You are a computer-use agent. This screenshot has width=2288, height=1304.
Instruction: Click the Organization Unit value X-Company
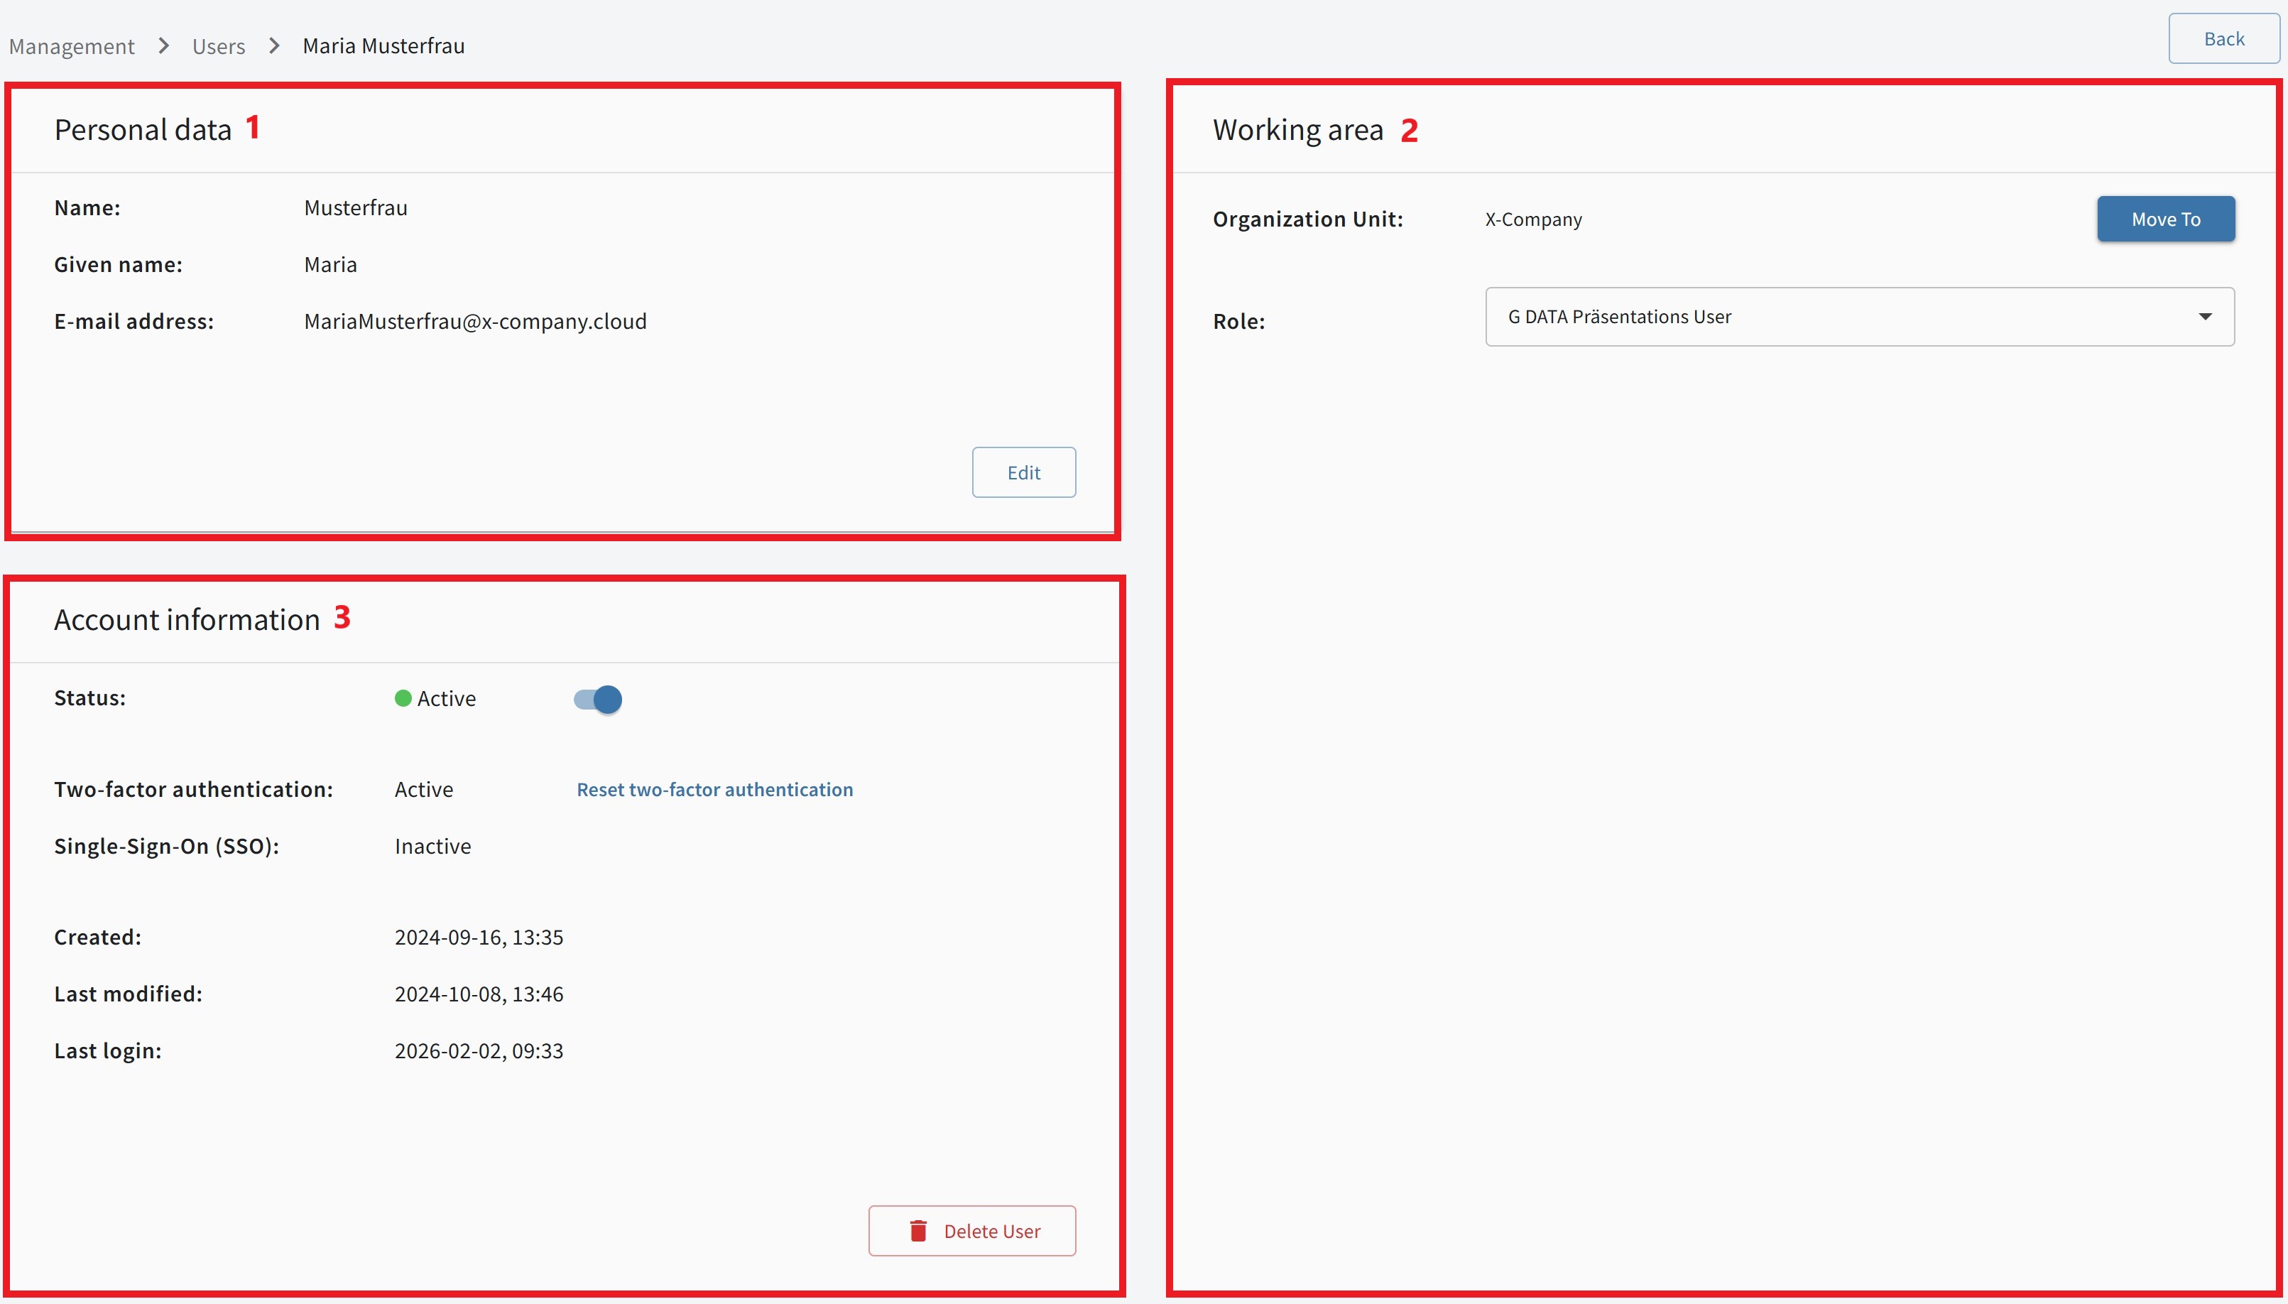1532,219
